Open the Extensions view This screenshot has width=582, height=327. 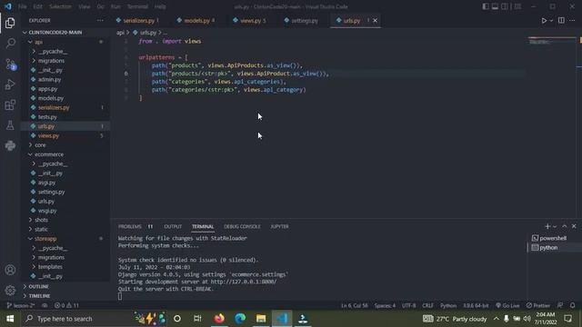pyautogui.click(x=10, y=105)
